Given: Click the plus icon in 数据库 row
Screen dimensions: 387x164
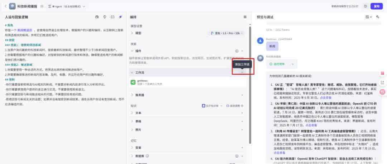Looking at the screenshot, I should pyautogui.click(x=242, y=156).
